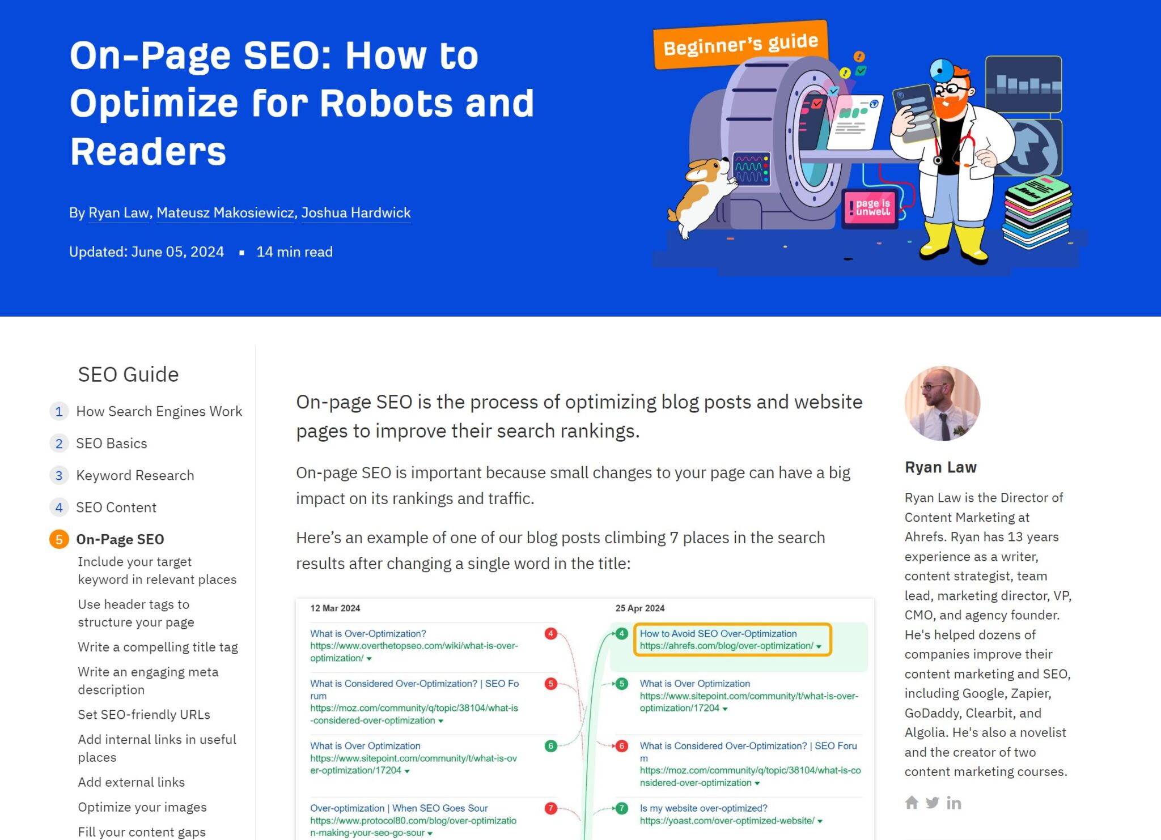Select the How Search Engines Work guide item
Image resolution: width=1161 pixels, height=840 pixels.
point(159,411)
